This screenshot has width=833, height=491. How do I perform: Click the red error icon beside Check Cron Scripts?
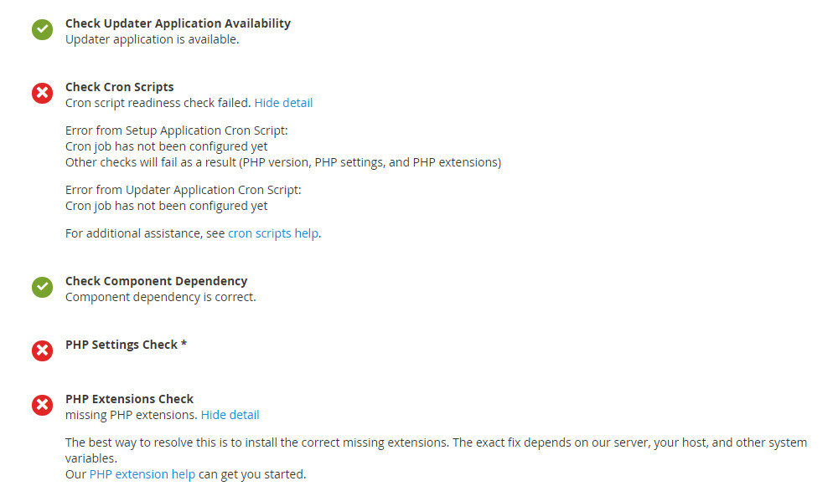(42, 94)
